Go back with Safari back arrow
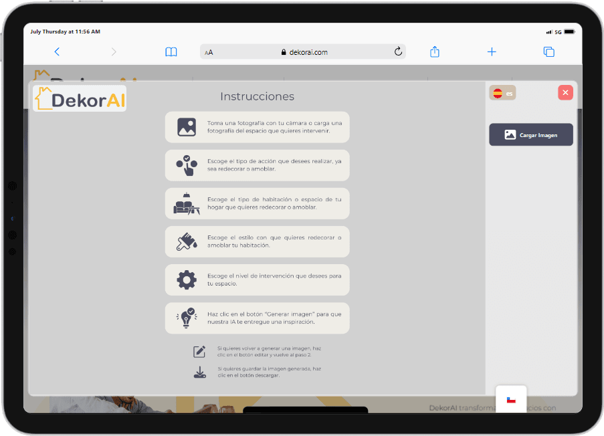604x436 pixels. coord(57,52)
